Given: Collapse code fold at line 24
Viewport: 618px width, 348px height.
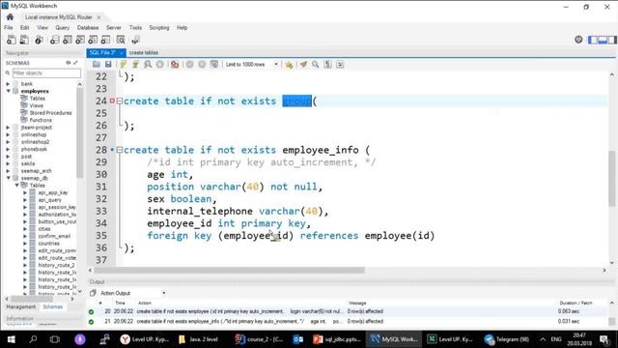Looking at the screenshot, I should (x=120, y=101).
